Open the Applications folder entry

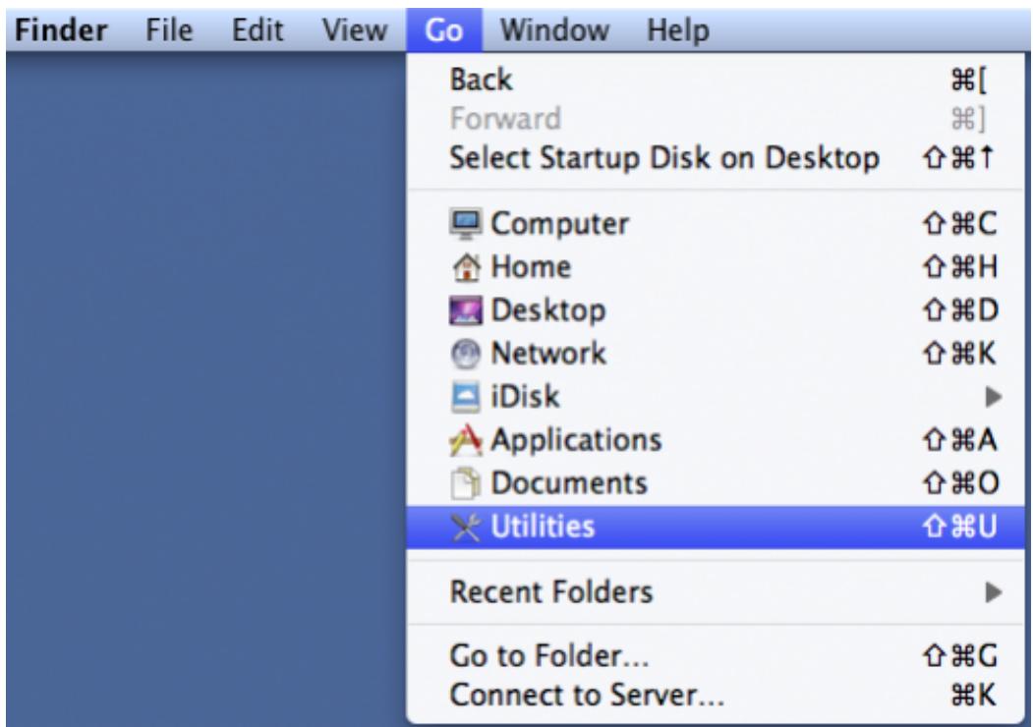[716, 440]
